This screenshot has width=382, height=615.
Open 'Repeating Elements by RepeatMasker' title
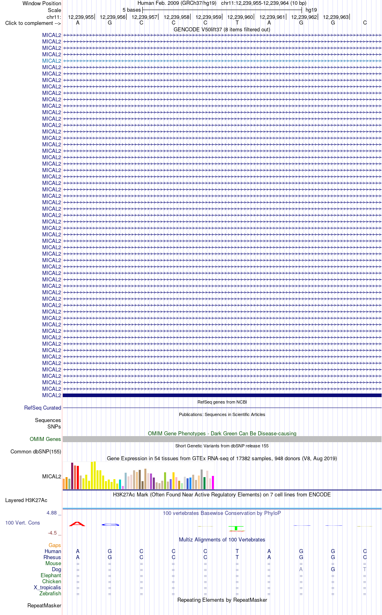222,600
